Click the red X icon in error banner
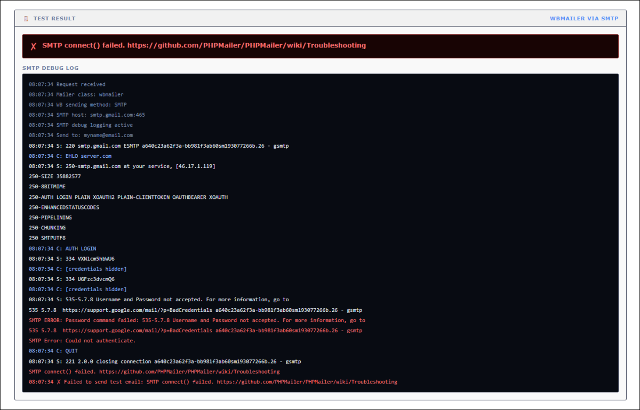 33,46
